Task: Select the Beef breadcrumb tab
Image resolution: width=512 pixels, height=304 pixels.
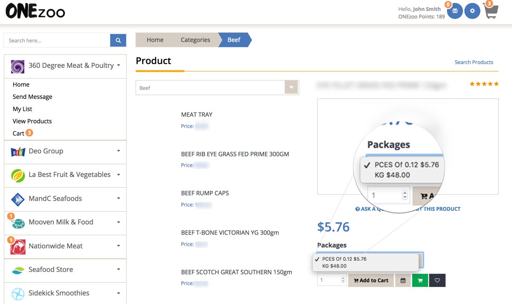Action: pos(234,40)
